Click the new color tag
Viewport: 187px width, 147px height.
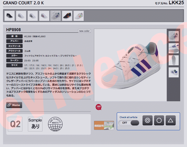84,31
